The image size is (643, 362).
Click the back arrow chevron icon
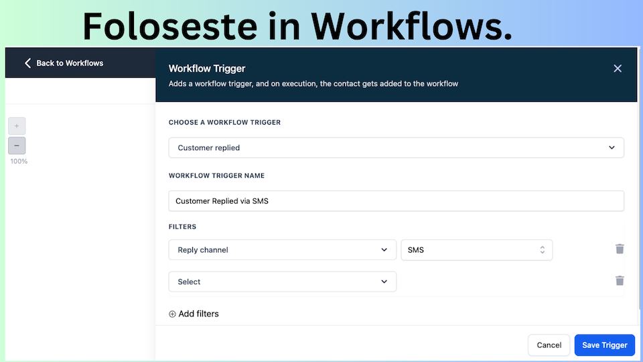tap(27, 63)
